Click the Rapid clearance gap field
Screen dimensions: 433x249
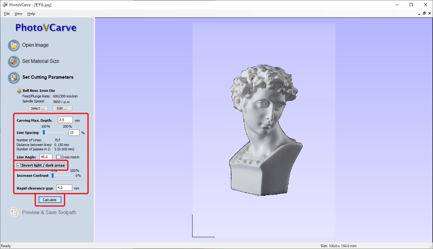[x=64, y=188]
